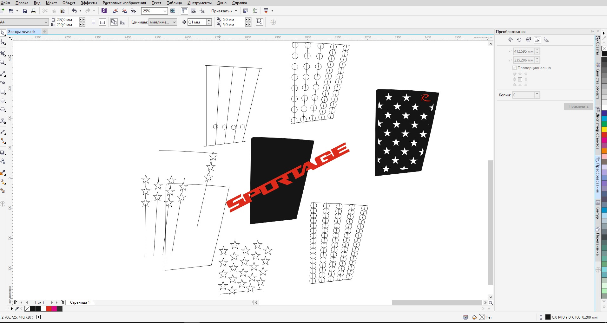Pick the red swatch in the document palette
The height and width of the screenshot is (323, 607).
49,309
